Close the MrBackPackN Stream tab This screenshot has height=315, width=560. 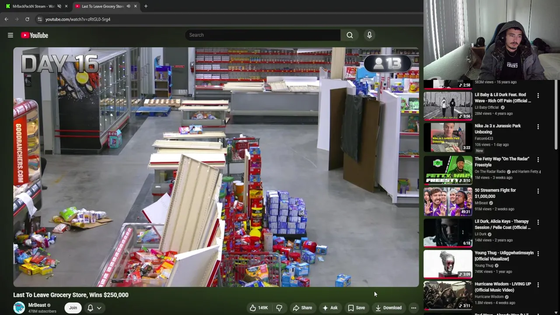coord(66,6)
